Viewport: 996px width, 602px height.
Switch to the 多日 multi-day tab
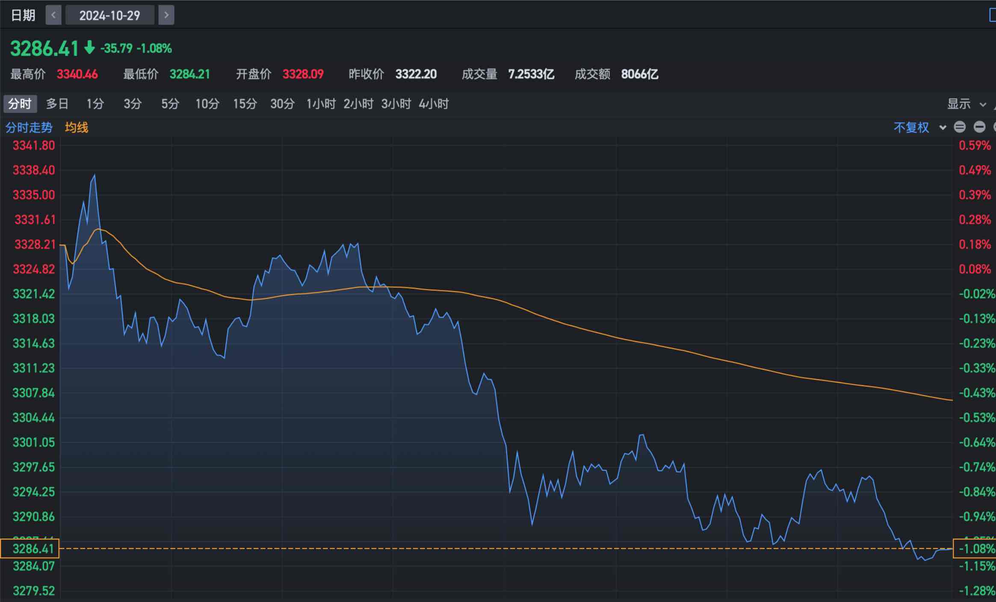tap(57, 104)
